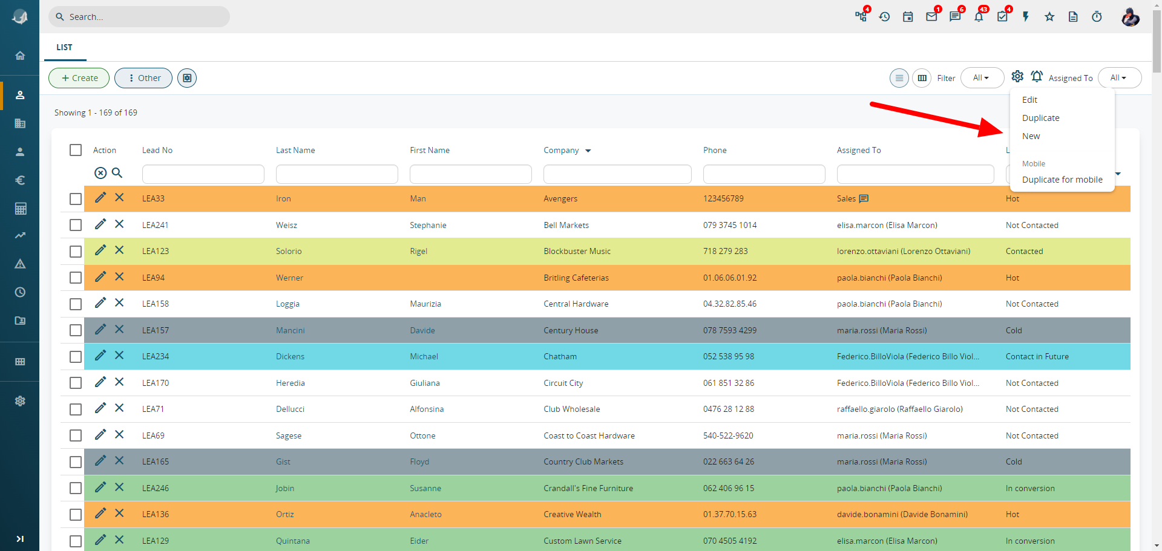The width and height of the screenshot is (1162, 551).
Task: Run list search with magnifier icon
Action: pyautogui.click(x=117, y=173)
